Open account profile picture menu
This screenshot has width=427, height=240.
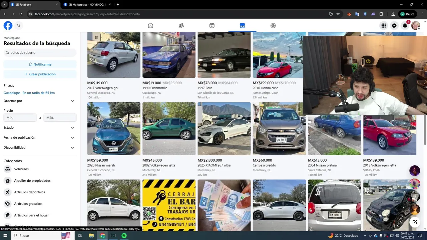pyautogui.click(x=416, y=26)
